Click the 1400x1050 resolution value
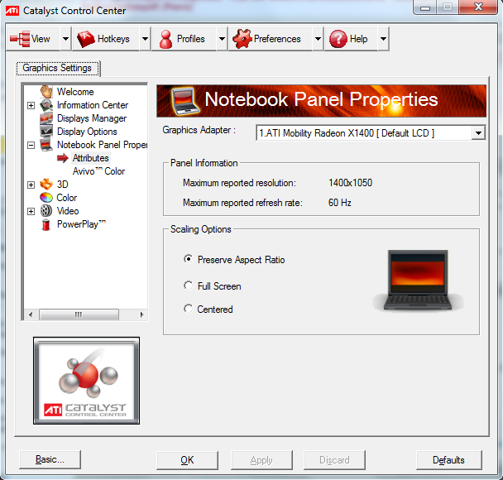Screen dimensions: 503x480 click(x=350, y=183)
